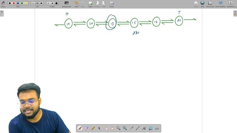The width and height of the screenshot is (237, 133).
Task: Select the Interact with items hand tool
Action: [x=106, y=128]
